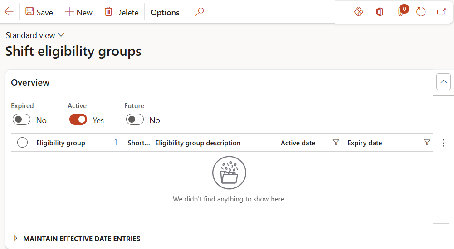The width and height of the screenshot is (454, 249).
Task: Open the search magnifier in action bar
Action: (x=200, y=12)
